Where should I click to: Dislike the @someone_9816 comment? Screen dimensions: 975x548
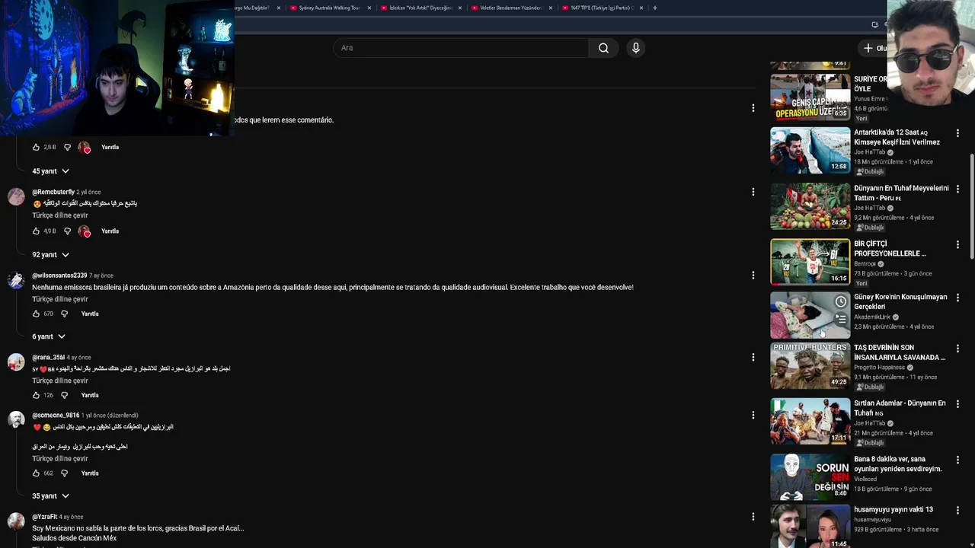pos(64,473)
